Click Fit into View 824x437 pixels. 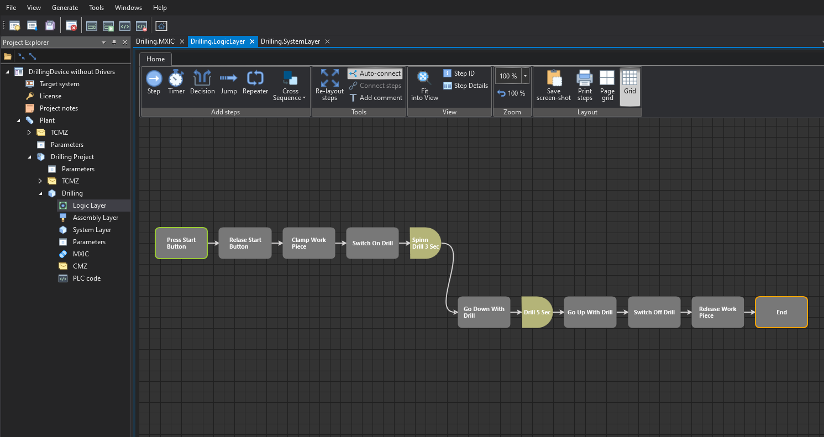[x=424, y=85]
